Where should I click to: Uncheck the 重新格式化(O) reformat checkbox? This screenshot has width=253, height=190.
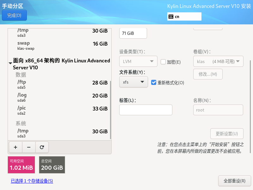[x=154, y=82]
